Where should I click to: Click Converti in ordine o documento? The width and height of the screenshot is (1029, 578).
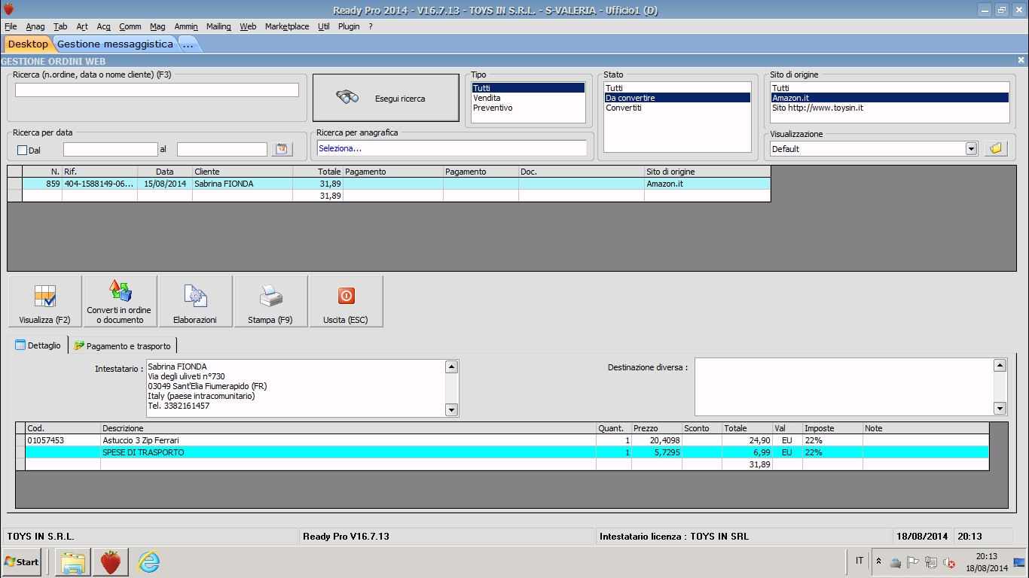point(121,301)
